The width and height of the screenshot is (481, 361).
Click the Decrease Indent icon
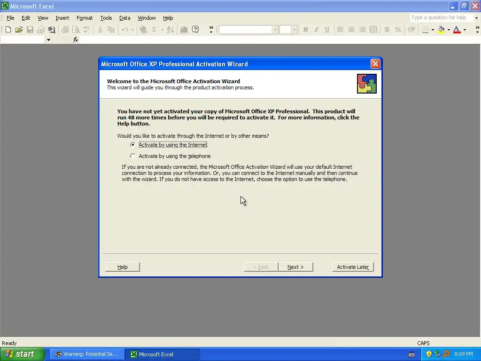(x=411, y=30)
